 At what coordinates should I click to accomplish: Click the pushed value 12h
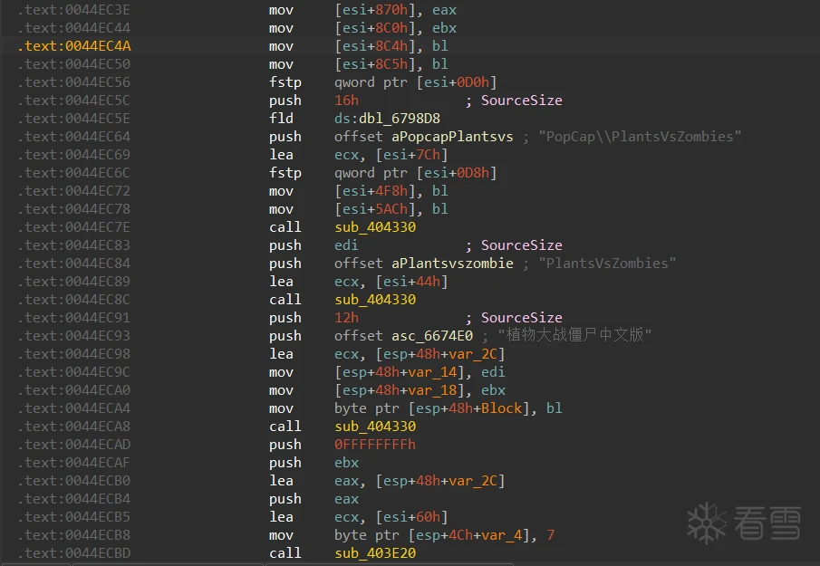347,318
